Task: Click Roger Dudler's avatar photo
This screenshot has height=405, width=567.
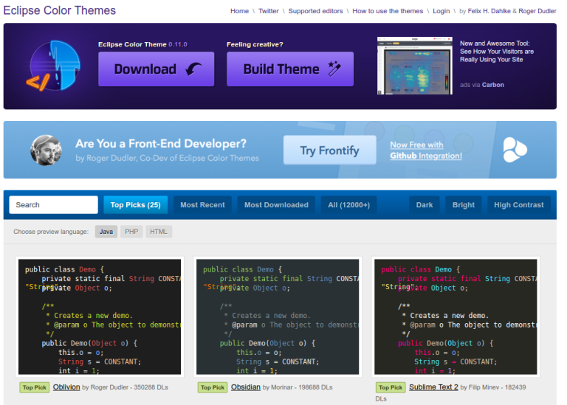Action: (x=46, y=150)
